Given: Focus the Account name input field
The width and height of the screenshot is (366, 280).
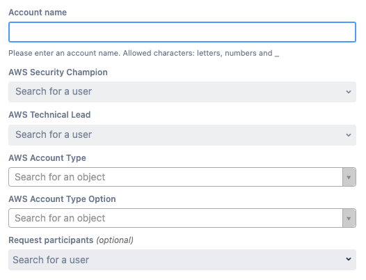Looking at the screenshot, I should point(182,32).
